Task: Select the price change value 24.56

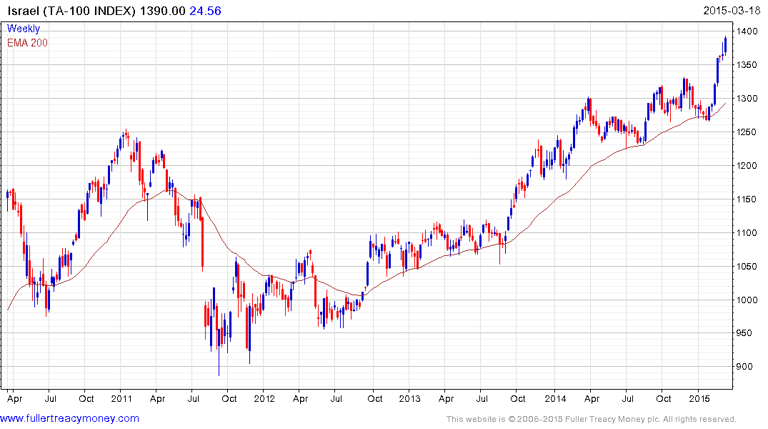Action: pos(205,11)
